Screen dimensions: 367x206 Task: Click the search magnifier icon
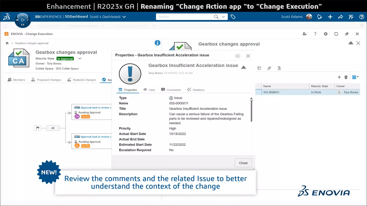pos(216,17)
